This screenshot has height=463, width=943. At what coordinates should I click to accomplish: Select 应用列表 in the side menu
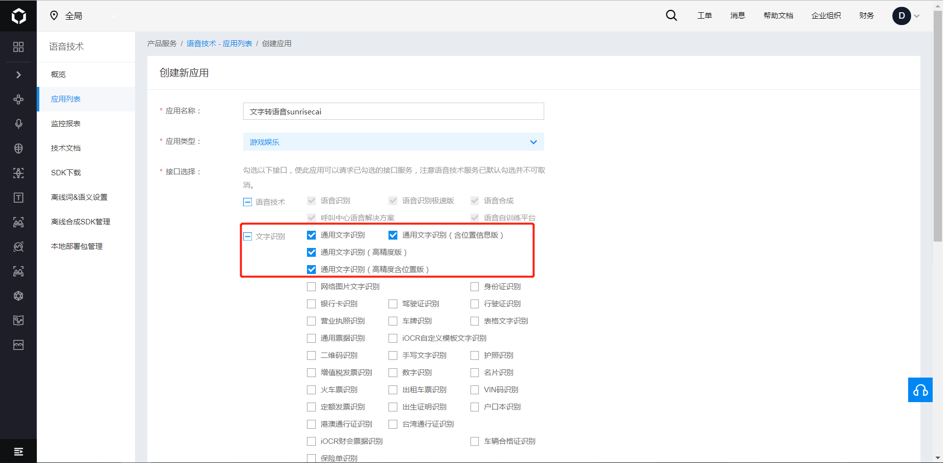tap(86, 99)
